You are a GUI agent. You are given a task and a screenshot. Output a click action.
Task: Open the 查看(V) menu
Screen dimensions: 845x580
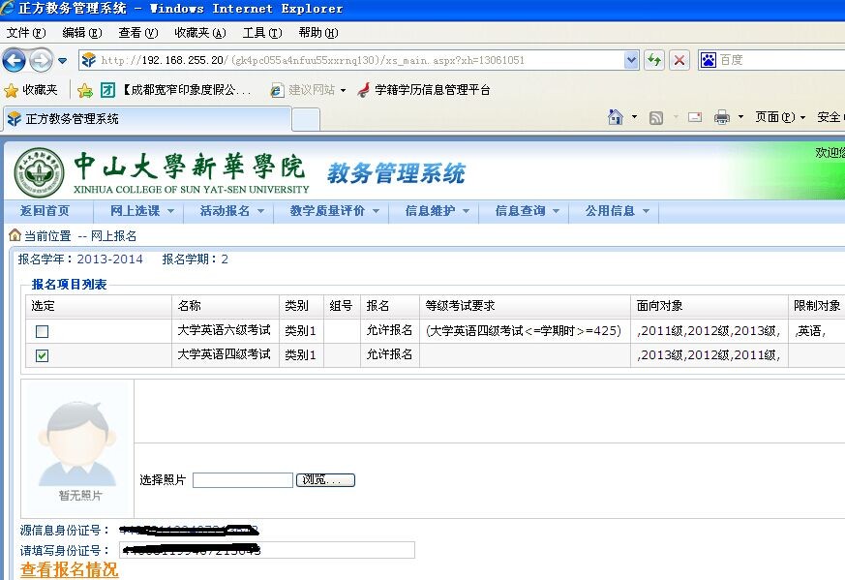click(x=137, y=33)
